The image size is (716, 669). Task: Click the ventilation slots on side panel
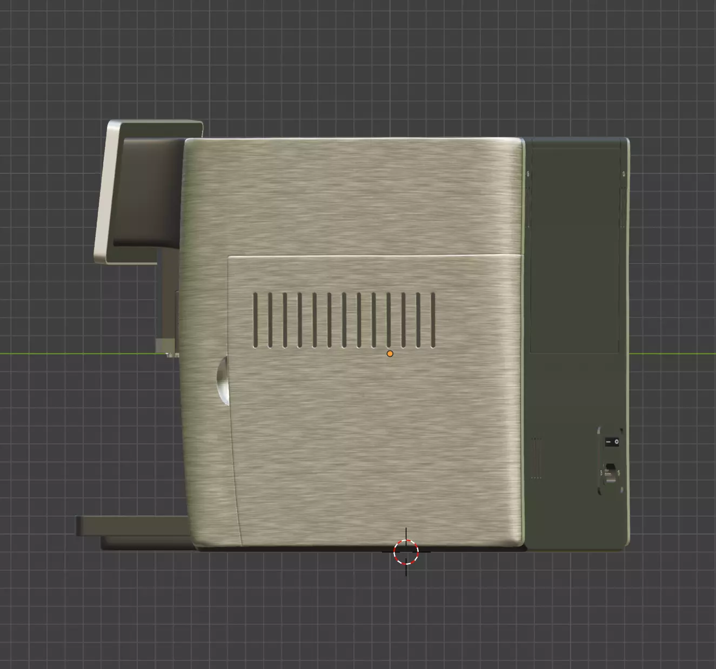point(344,320)
